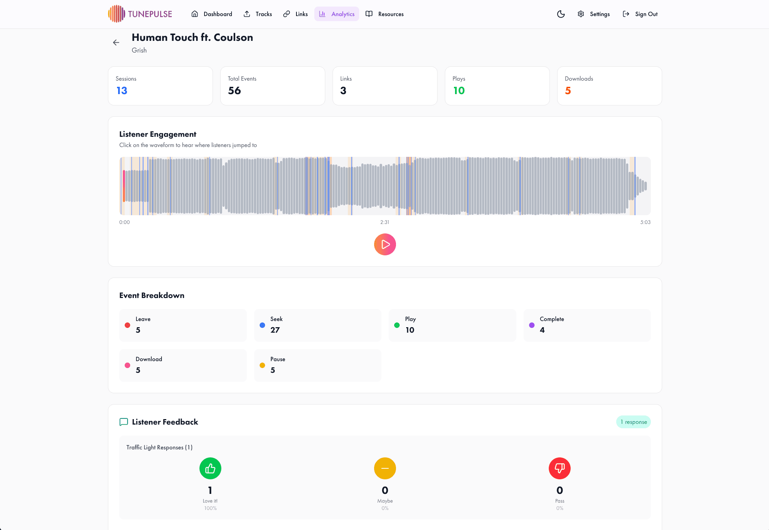
Task: Click the TunePulse waveform logo
Action: (x=116, y=13)
